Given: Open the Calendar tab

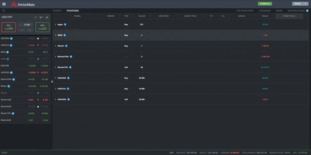Looking at the screenshot, I should tap(265, 11).
